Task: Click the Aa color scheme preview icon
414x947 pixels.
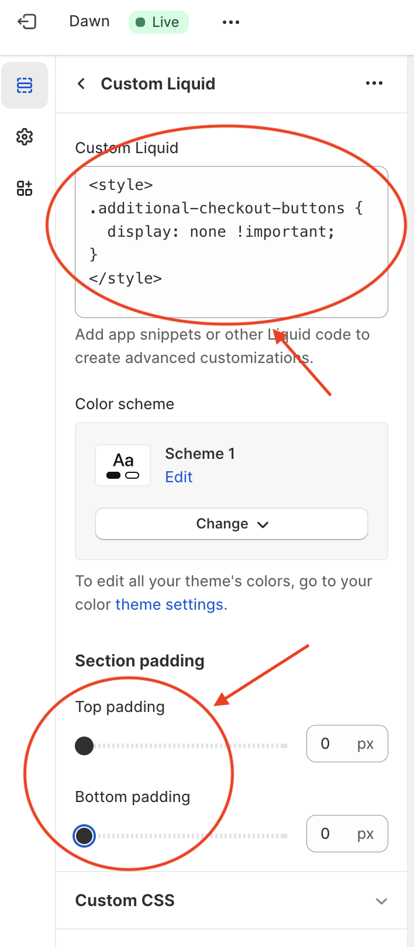Action: tap(123, 465)
